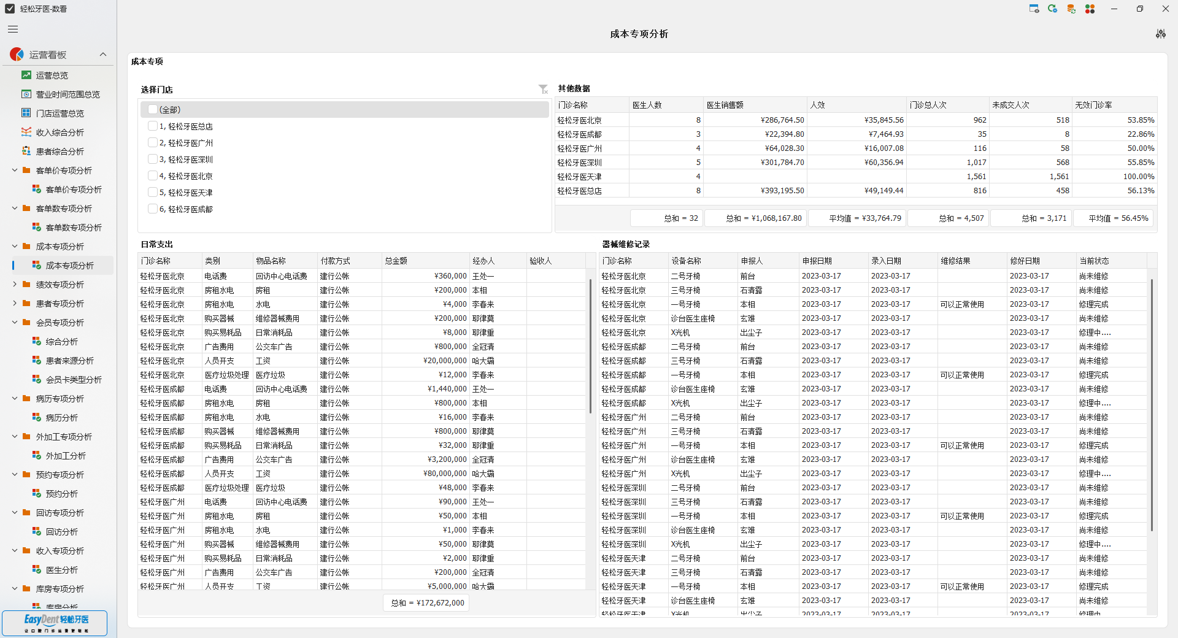The image size is (1178, 638).
Task: Collapse the 客单数专项分析 folder
Action: (x=15, y=209)
